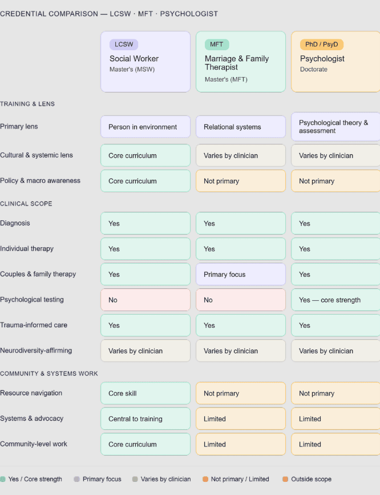This screenshot has height=495, width=380.
Task: Click the Outside scope legend dot
Action: (285, 479)
